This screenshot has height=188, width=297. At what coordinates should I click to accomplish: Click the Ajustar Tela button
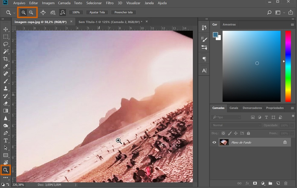(97, 12)
